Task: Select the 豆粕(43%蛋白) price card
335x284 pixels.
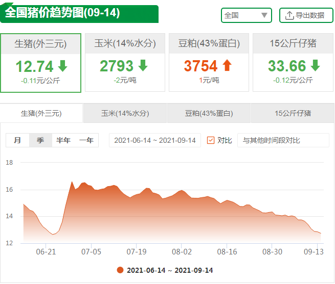Action: pyautogui.click(x=209, y=62)
